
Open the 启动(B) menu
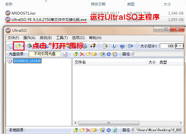(x=46, y=38)
